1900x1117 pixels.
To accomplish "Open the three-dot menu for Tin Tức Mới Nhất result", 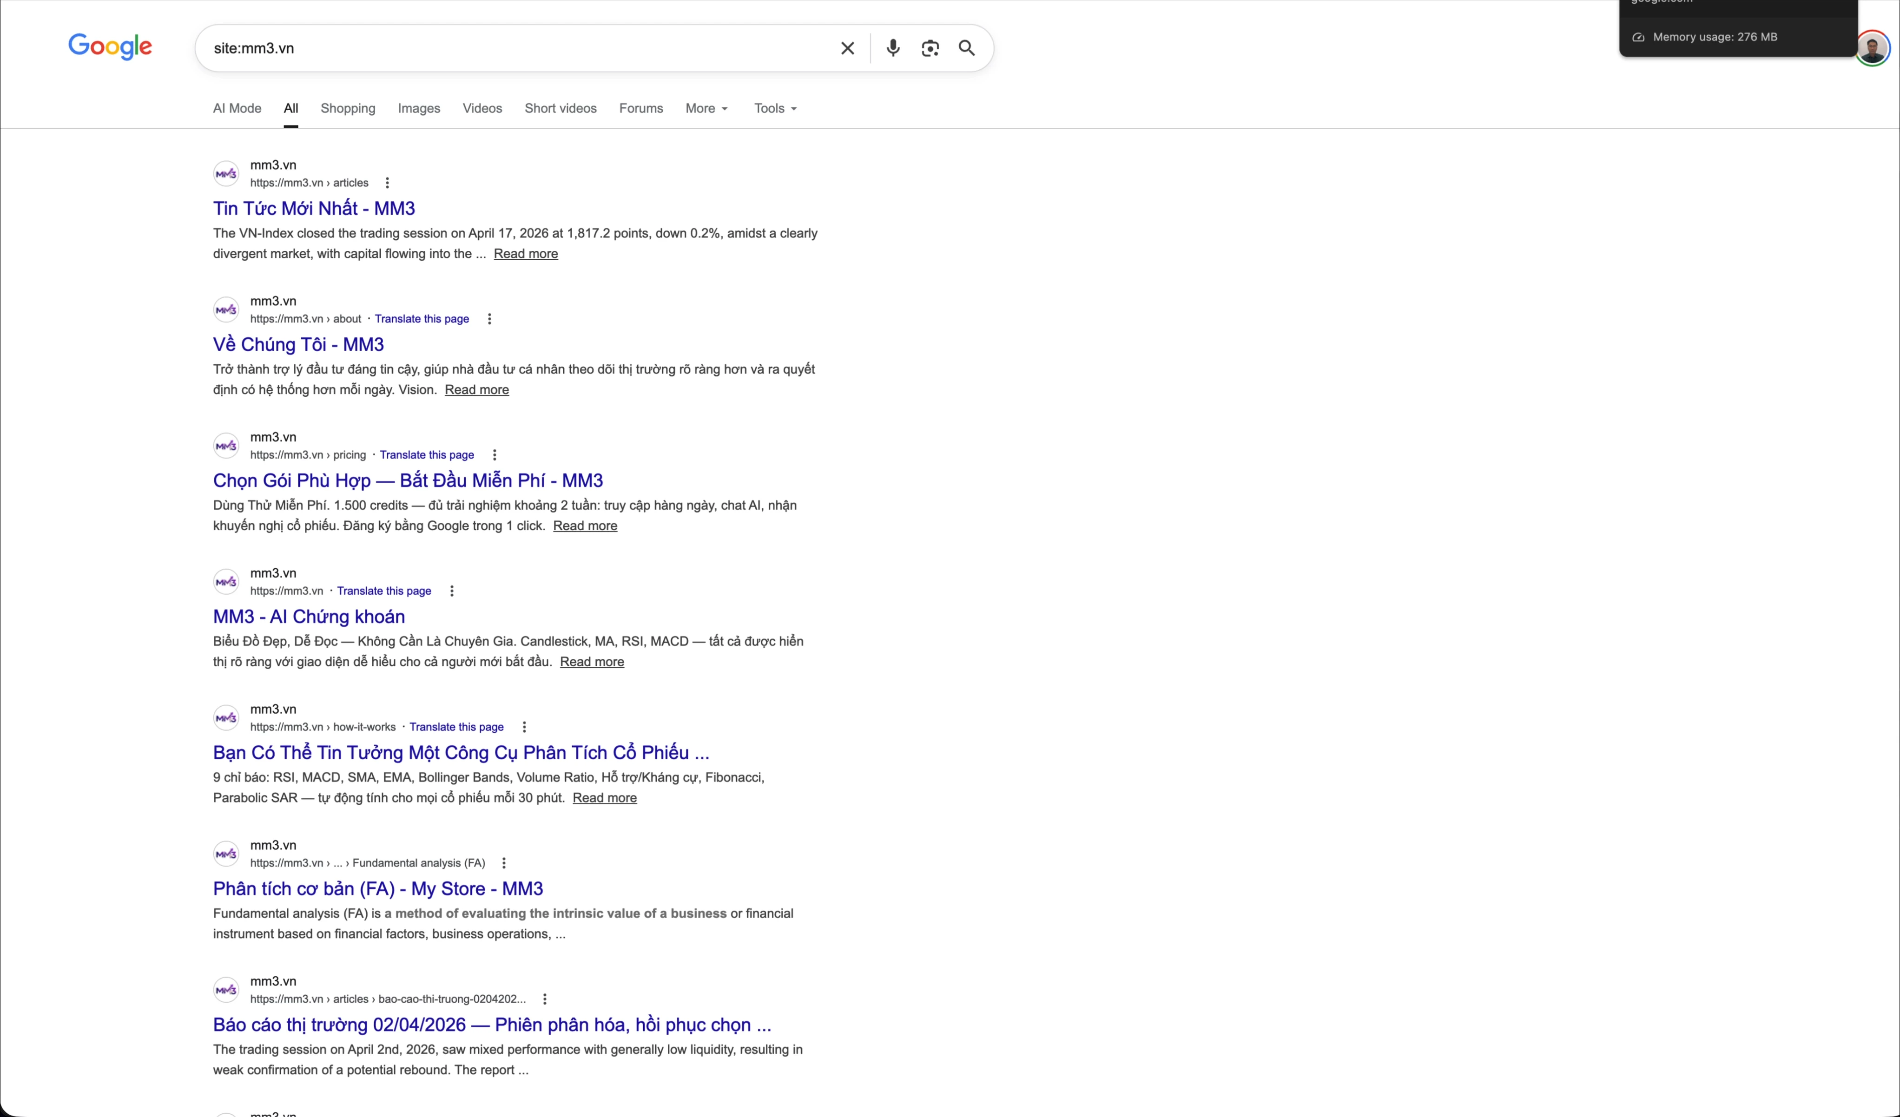I will click(388, 183).
